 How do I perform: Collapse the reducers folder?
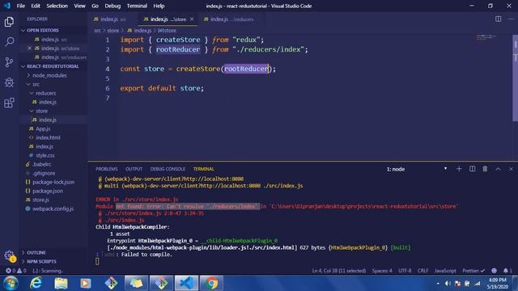[x=45, y=93]
